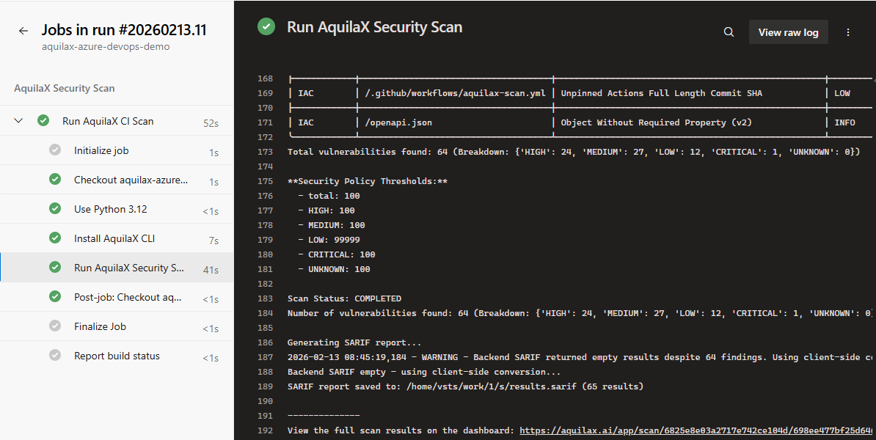Select the Run AquilaX Security Scan step
The image size is (876, 440).
(x=129, y=268)
